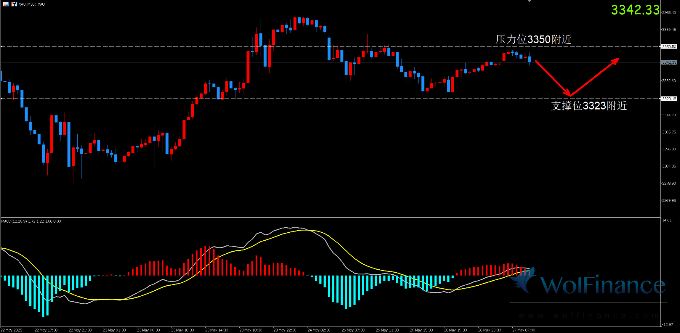Click the 23 May 18:30 time label
The width and height of the screenshot is (680, 333).
[251, 330]
